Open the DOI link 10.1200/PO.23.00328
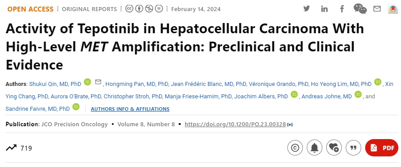This screenshot has width=401, height=167. [x=235, y=124]
